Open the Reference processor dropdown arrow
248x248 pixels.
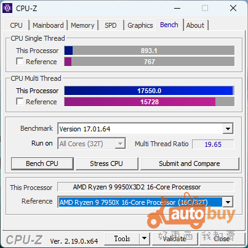[228, 202]
